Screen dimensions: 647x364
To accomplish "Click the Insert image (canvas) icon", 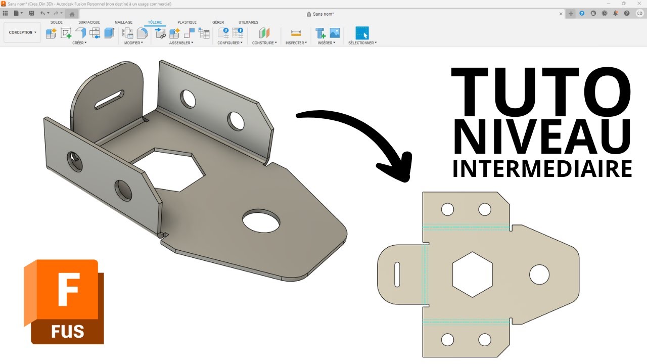I will (x=335, y=33).
